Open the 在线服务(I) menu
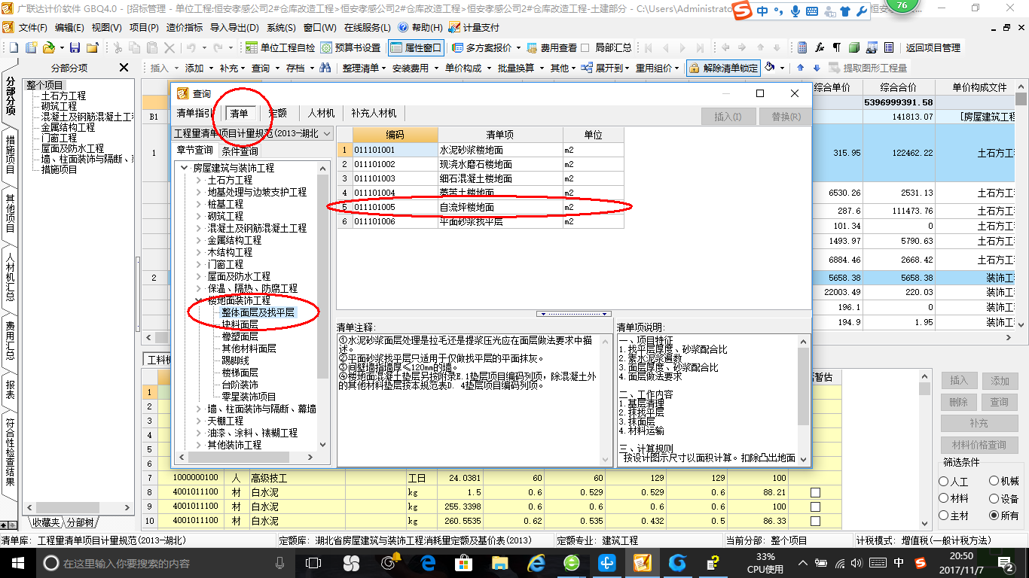 click(x=368, y=27)
